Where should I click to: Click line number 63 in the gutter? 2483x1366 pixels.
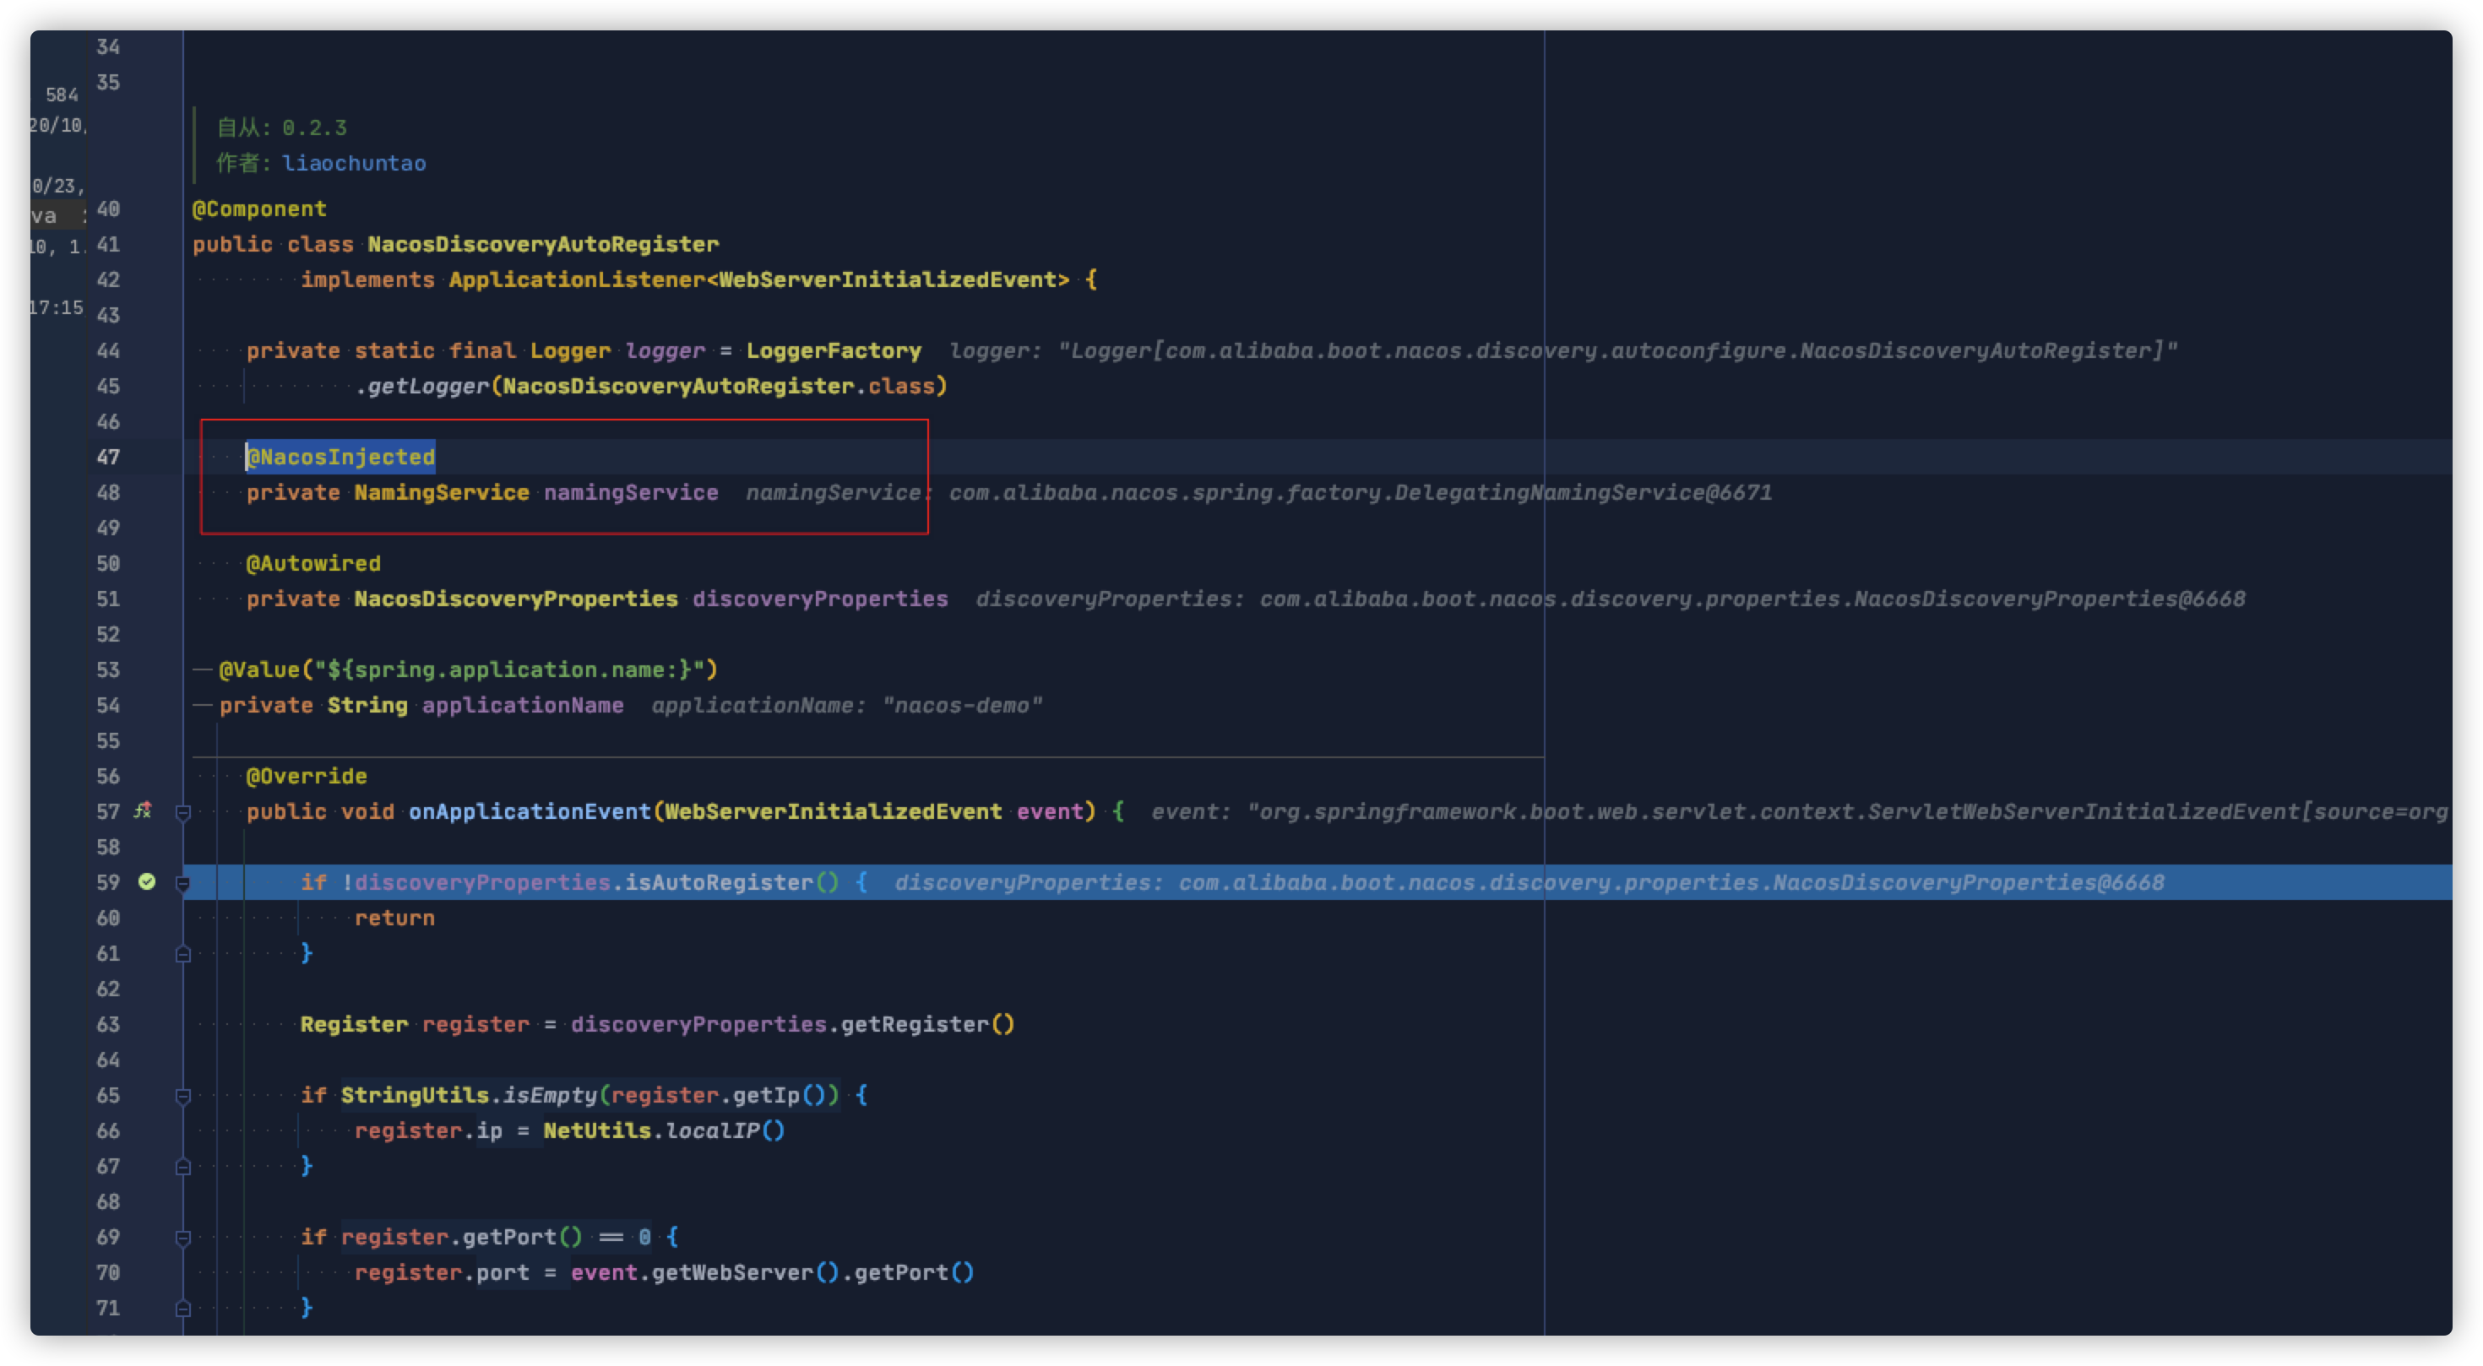pos(108,1024)
